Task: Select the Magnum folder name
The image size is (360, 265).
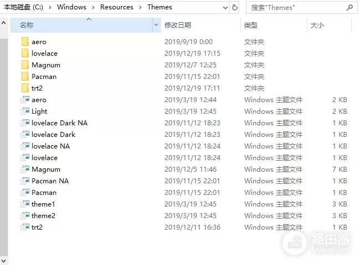Action: coord(46,65)
